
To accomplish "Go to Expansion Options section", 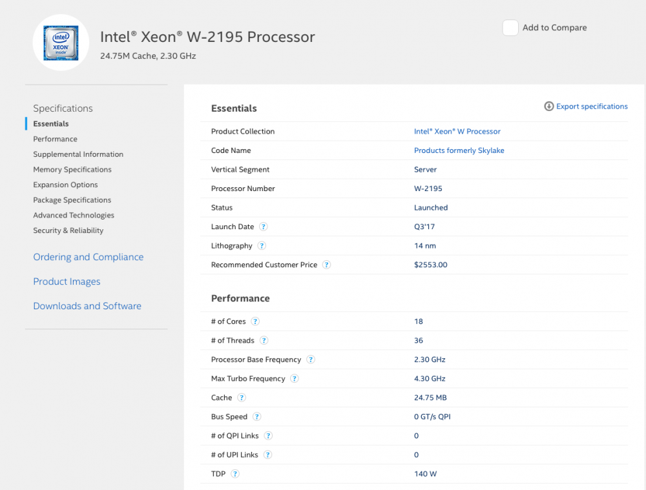I will coord(65,185).
